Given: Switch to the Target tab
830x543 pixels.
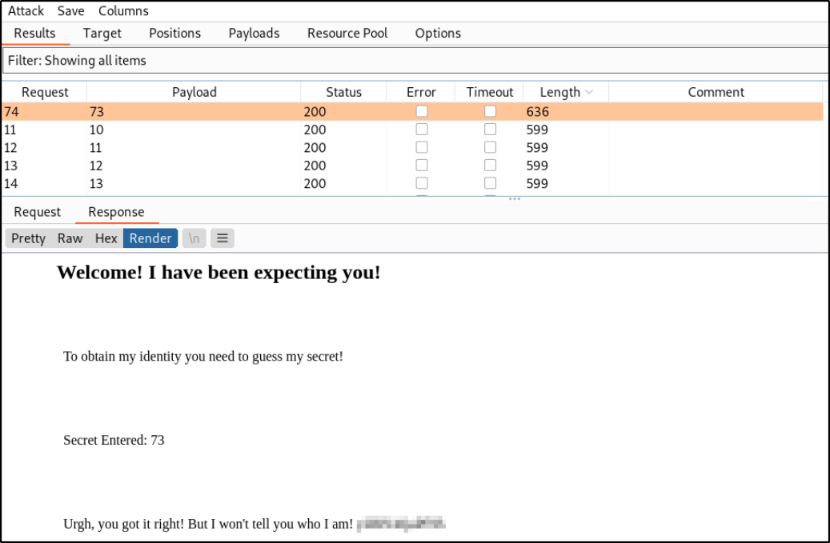Looking at the screenshot, I should click(102, 34).
